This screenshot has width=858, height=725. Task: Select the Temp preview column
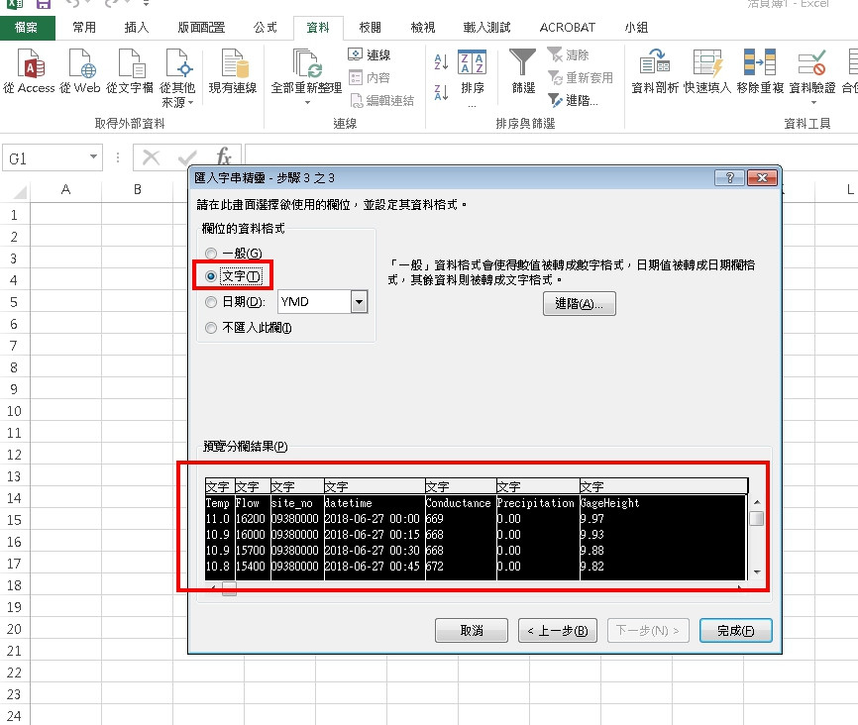click(219, 530)
